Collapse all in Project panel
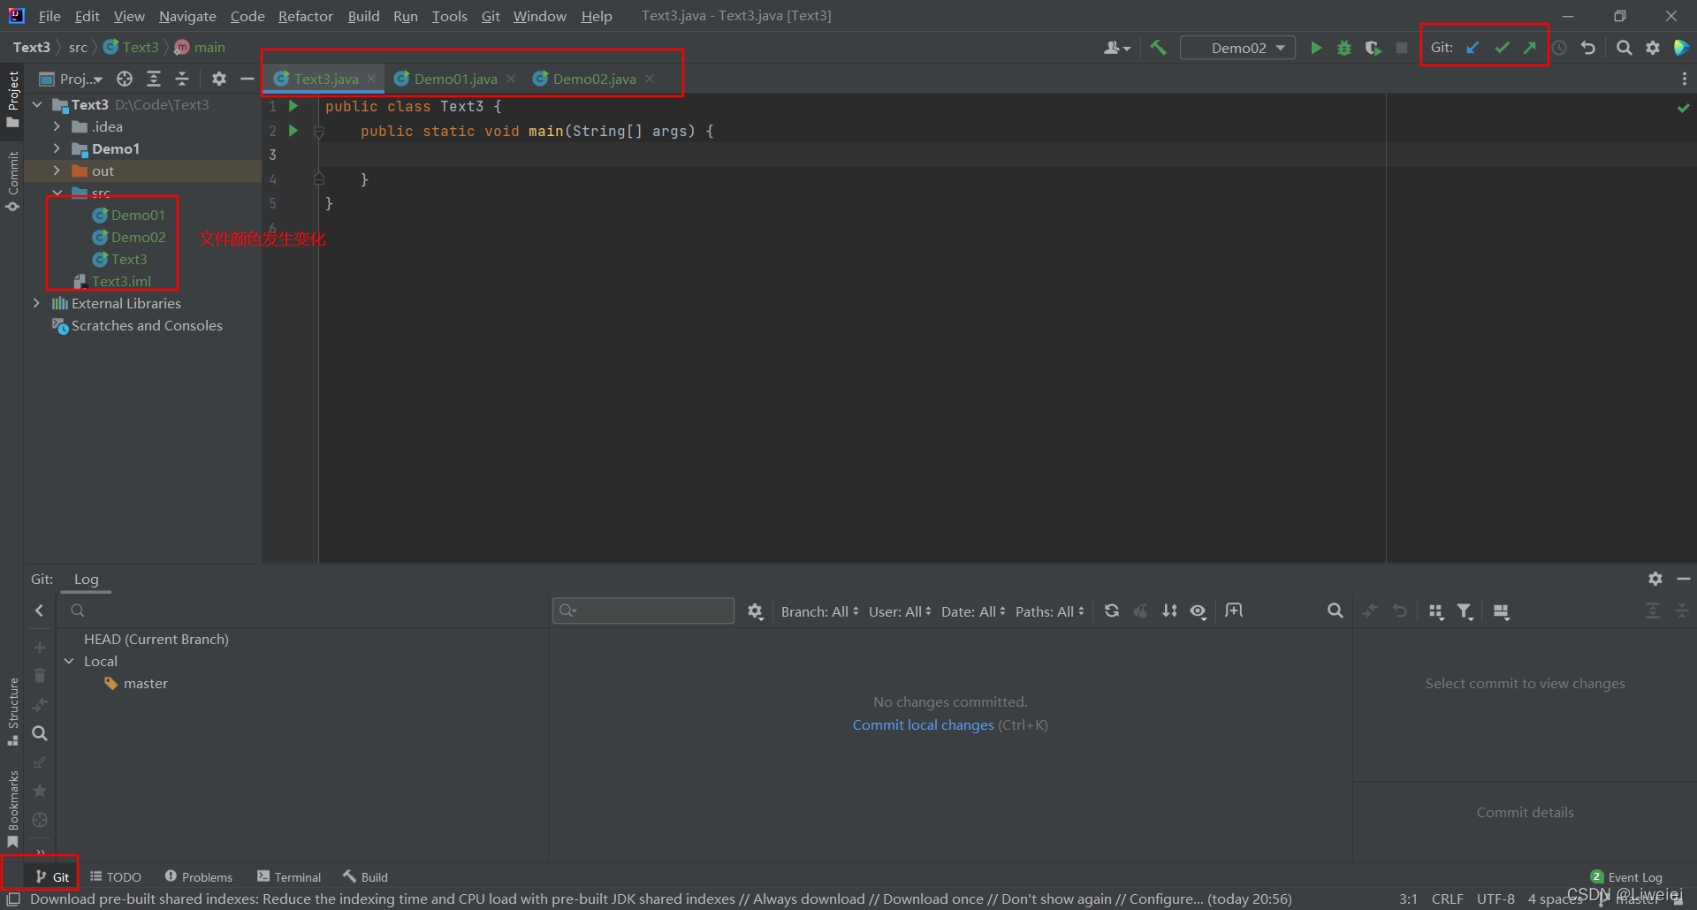Image resolution: width=1697 pixels, height=910 pixels. tap(182, 79)
